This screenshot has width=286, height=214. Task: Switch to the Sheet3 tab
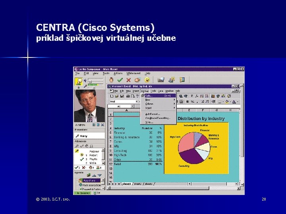tap(148, 184)
